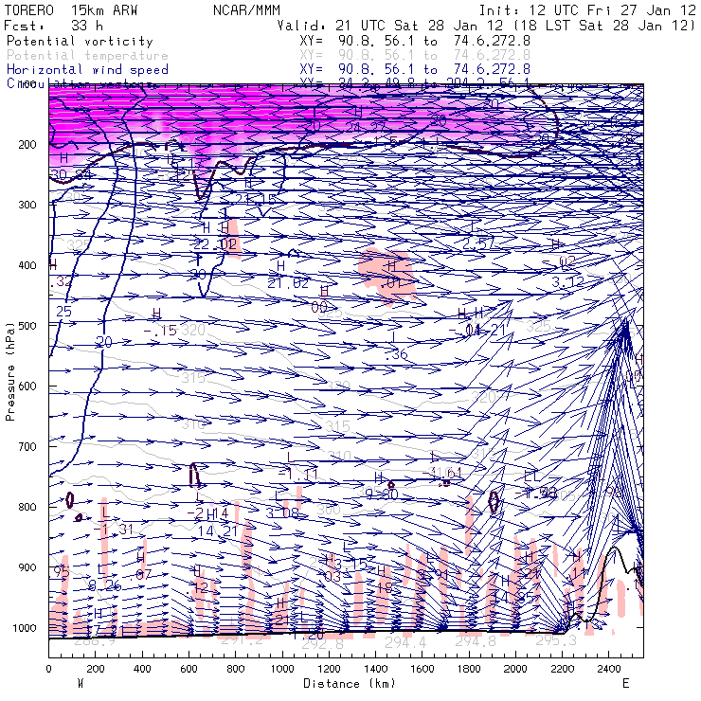Click the 700 hPa pressure tick label
The width and height of the screenshot is (701, 701).
coord(27,446)
